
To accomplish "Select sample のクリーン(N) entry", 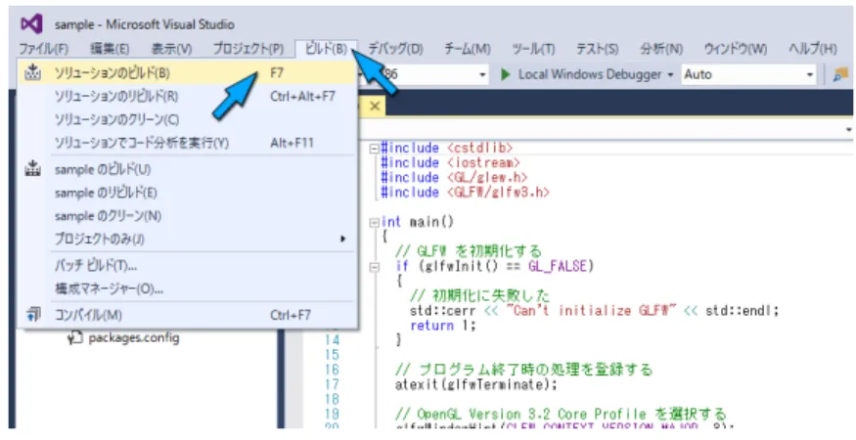I will pyautogui.click(x=188, y=216).
